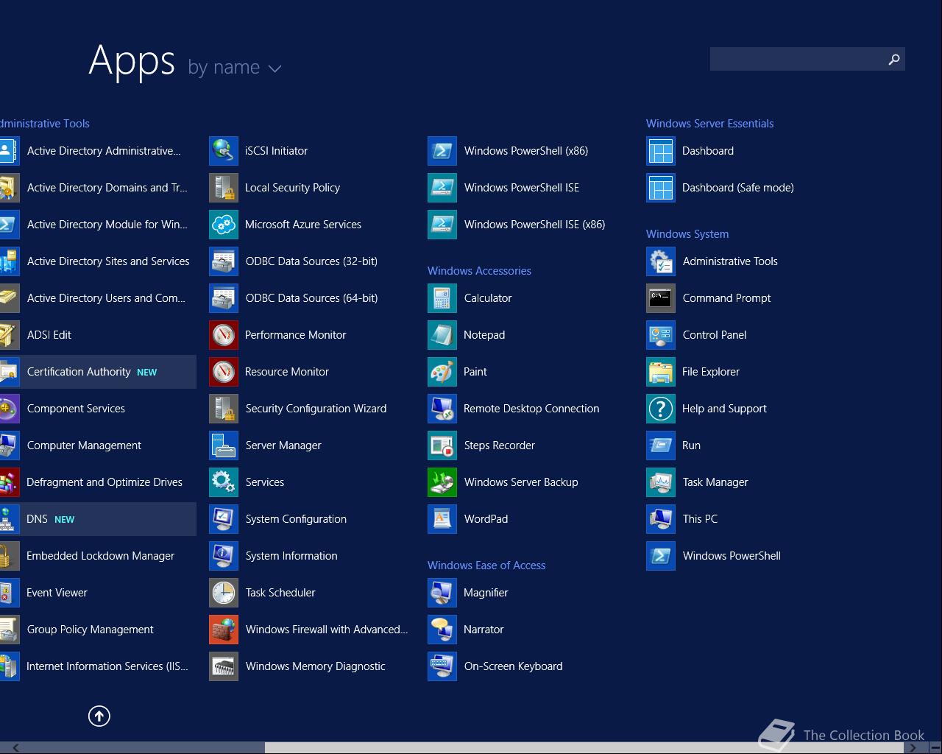Launch the Paint icon
942x754 pixels.
442,372
